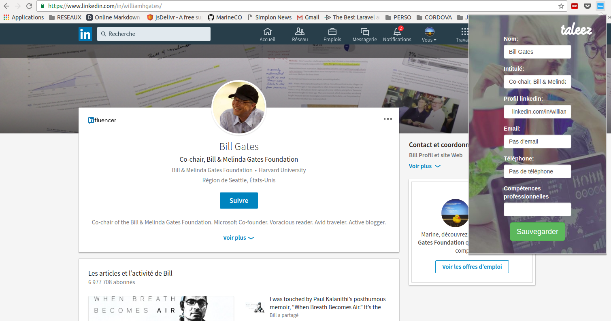
Task: Open the When Breath Becomes Air article image
Action: [x=161, y=308]
